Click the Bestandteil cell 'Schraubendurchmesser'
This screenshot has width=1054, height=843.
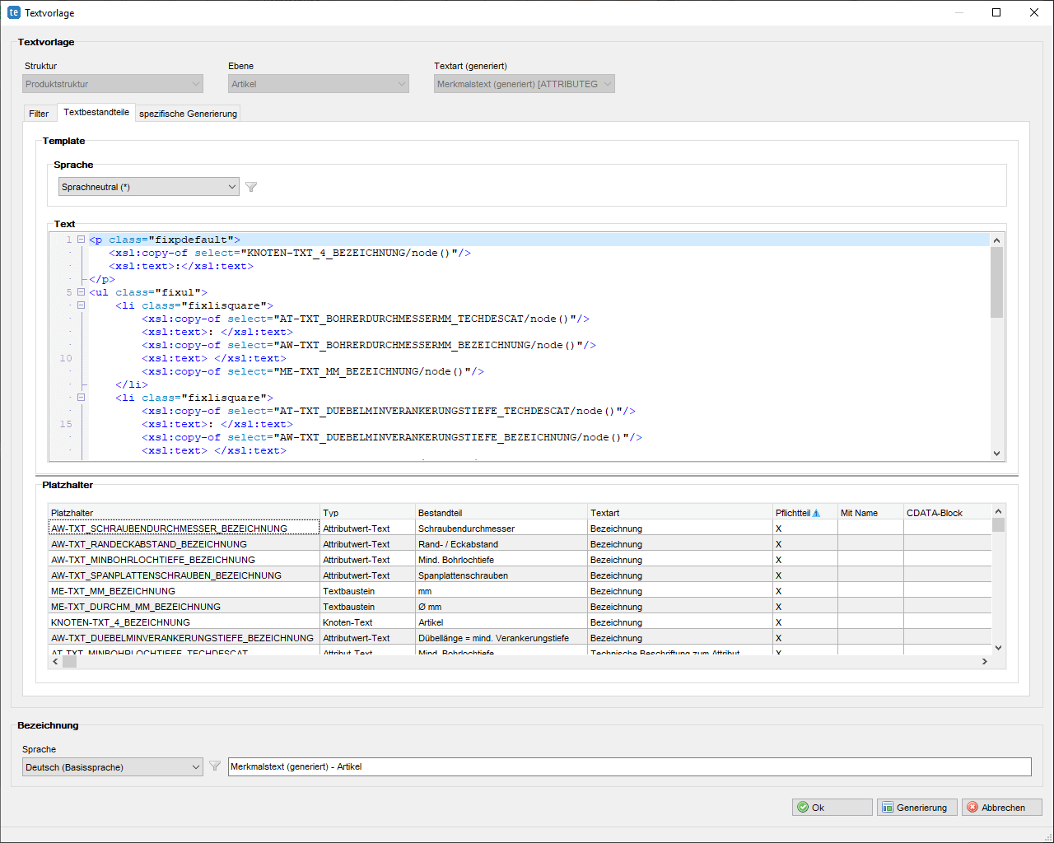coord(501,529)
